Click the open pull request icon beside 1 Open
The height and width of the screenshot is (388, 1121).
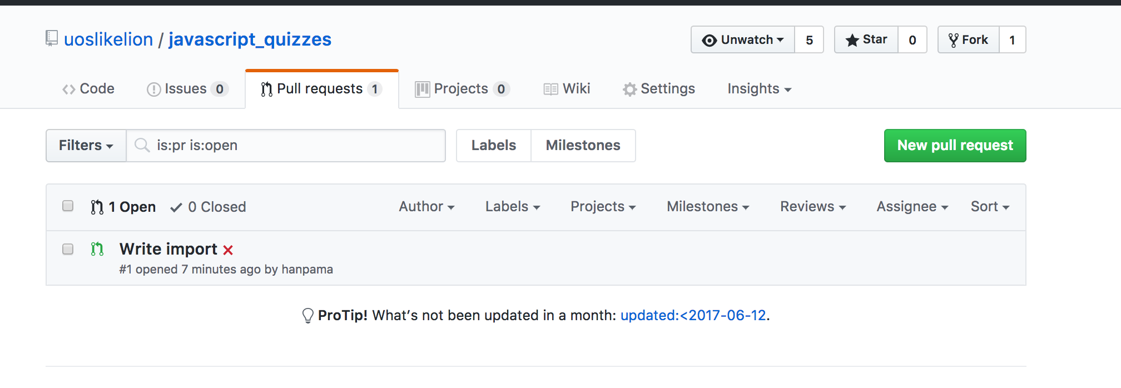pyautogui.click(x=97, y=207)
